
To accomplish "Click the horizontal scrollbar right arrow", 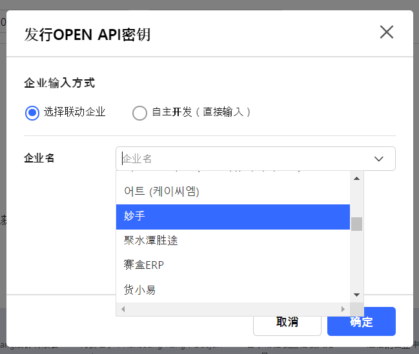I will coord(343,309).
